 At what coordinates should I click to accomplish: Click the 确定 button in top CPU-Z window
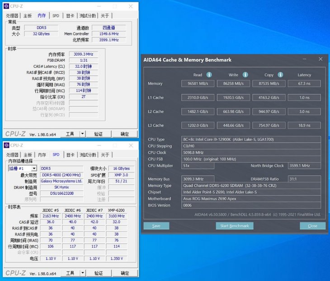(125, 134)
